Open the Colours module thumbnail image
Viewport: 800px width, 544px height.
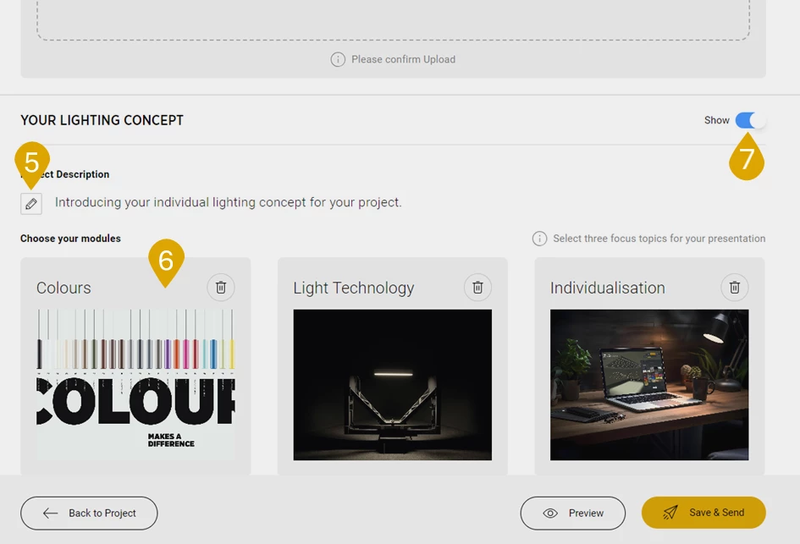click(x=135, y=384)
